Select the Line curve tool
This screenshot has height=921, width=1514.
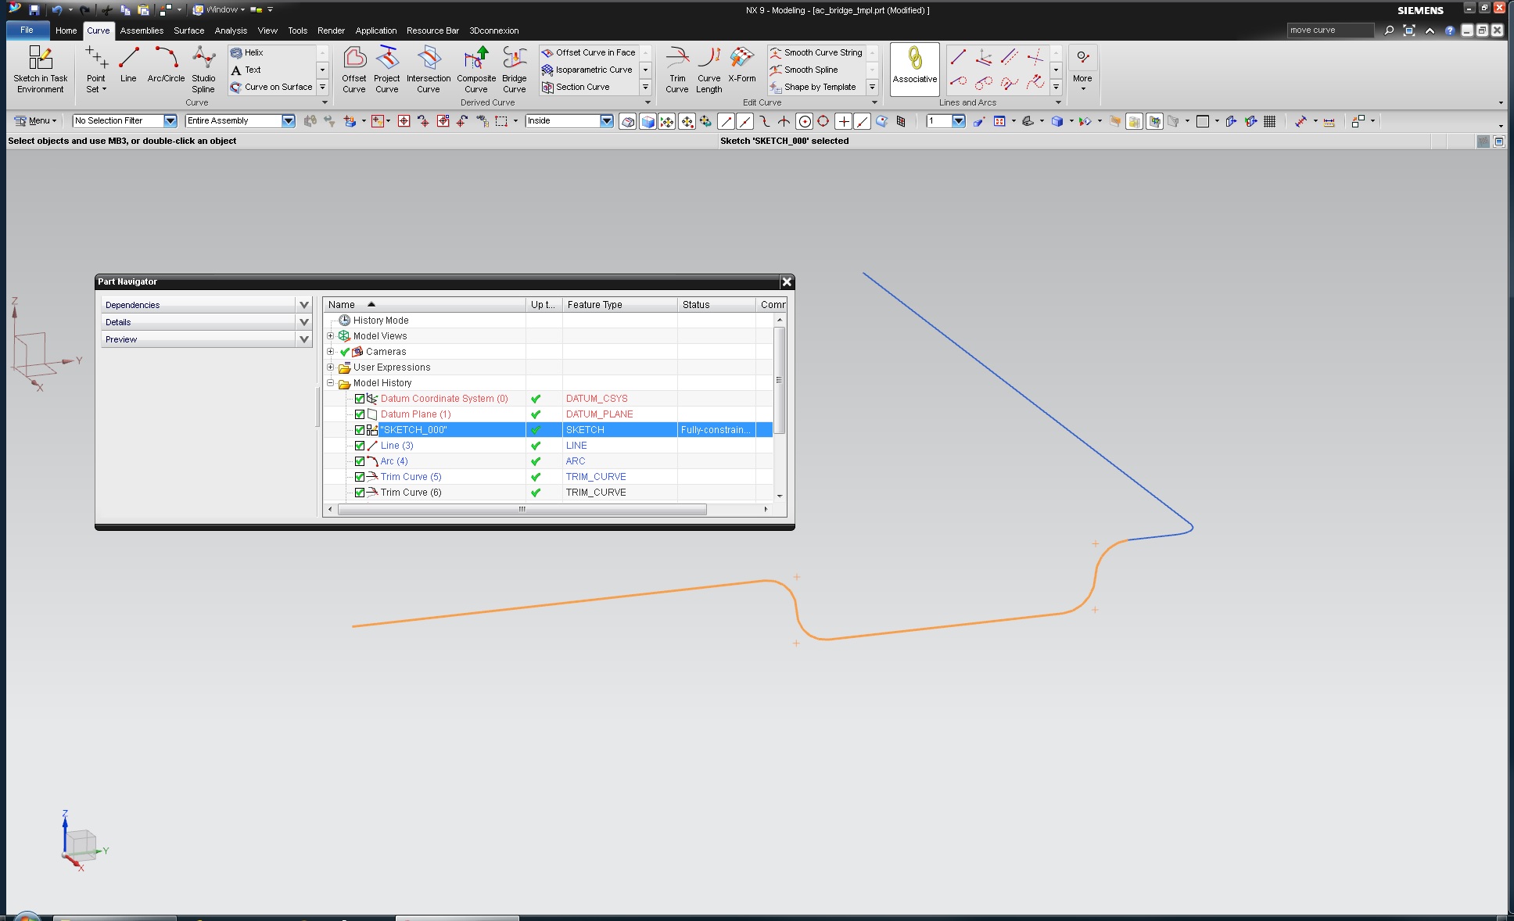(x=128, y=64)
